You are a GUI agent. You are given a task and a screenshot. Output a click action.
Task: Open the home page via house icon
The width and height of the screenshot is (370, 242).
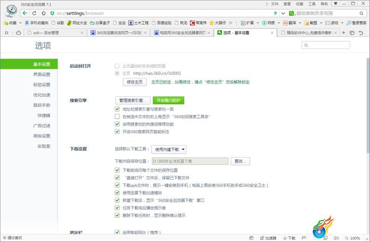[44, 13]
